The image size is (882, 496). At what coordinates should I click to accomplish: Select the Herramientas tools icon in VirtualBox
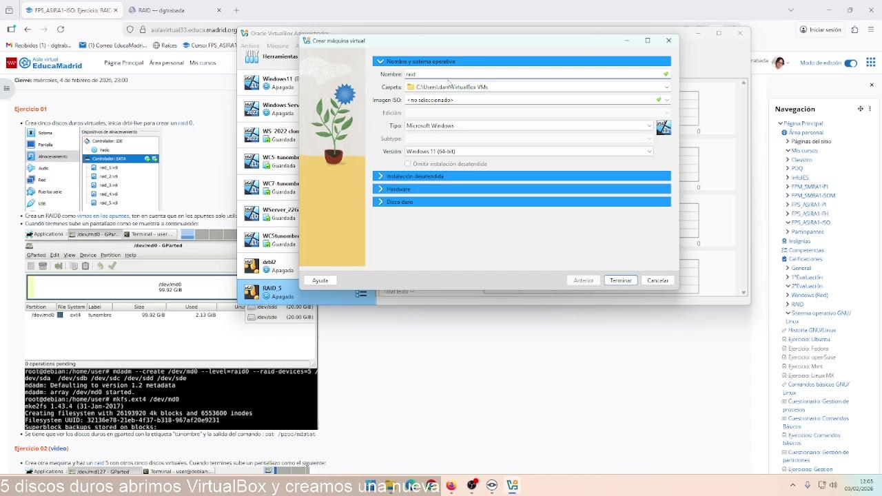point(252,56)
